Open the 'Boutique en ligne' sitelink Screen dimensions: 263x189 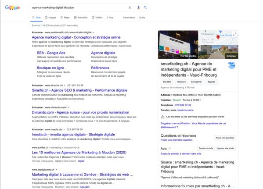50,68
